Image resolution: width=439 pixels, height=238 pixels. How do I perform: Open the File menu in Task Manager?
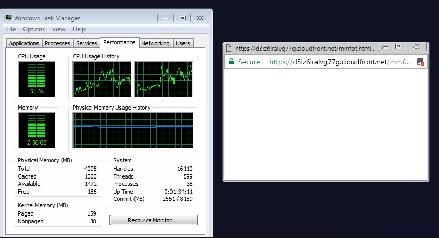click(11, 29)
